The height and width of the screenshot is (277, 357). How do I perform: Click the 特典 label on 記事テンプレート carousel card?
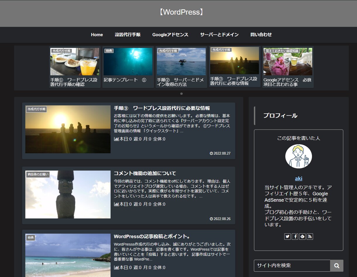[109, 51]
